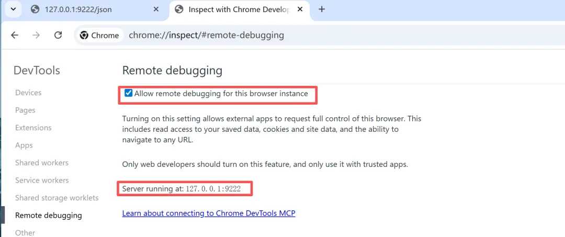Open a new browser tab
Screen dimensions: 565x237
322,9
